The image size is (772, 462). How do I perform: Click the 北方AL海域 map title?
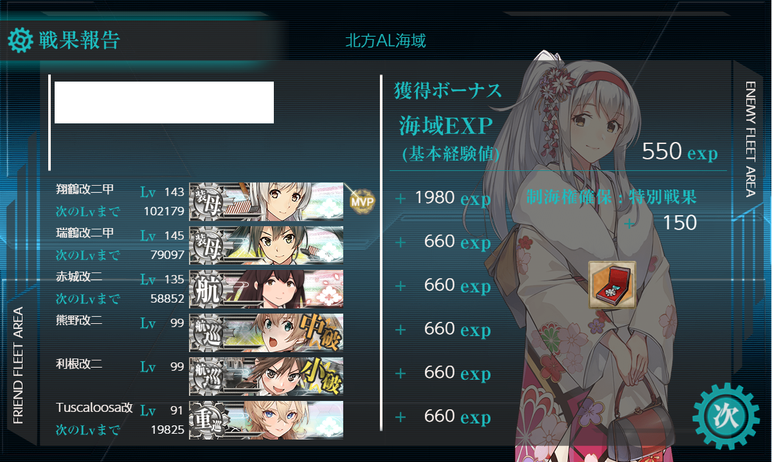pos(386,42)
